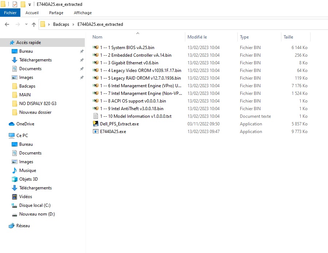Viewport: 328px width, 253px height.
Task: Select file 1 -- 3 Gigabit Ethernet v0.6.bin
Action: tap(129, 63)
